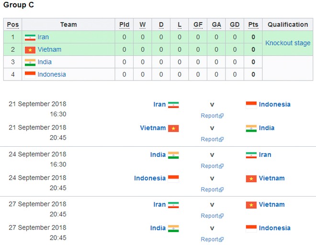Click the Pld column header abbreviation
Viewport: 316px width, 245px height.
pyautogui.click(x=124, y=24)
